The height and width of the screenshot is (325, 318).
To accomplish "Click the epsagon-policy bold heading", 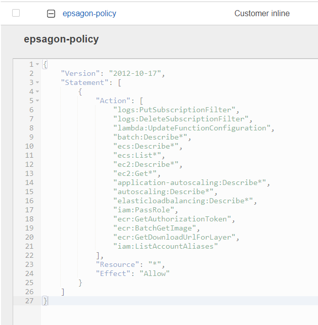I will tap(61, 39).
